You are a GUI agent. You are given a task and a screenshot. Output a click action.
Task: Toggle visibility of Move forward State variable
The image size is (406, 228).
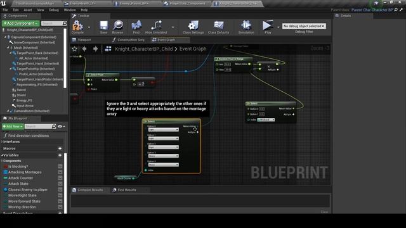pyautogui.click(x=60, y=201)
